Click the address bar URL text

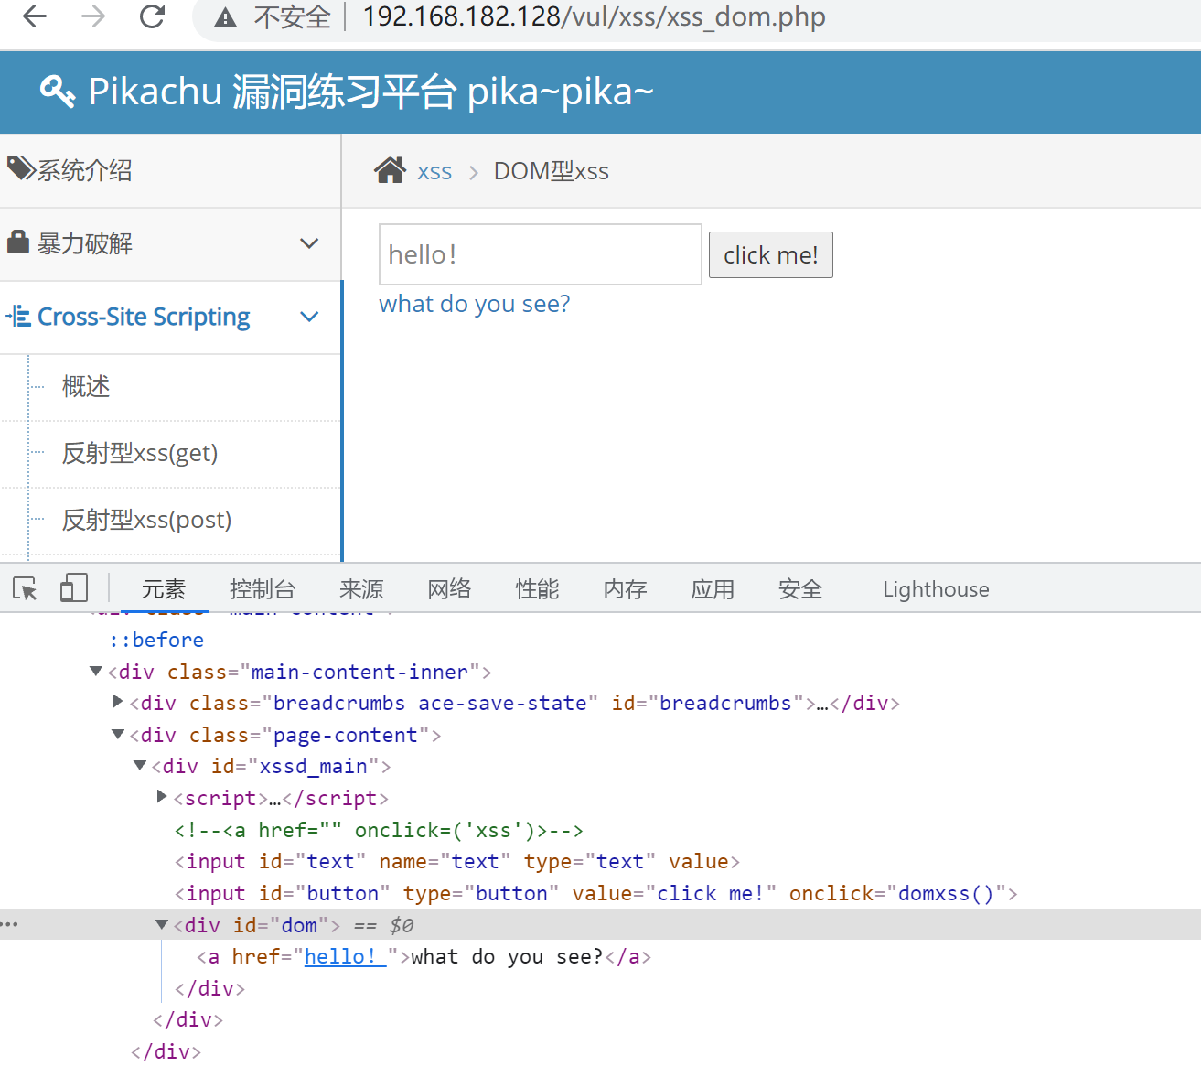pos(594,16)
